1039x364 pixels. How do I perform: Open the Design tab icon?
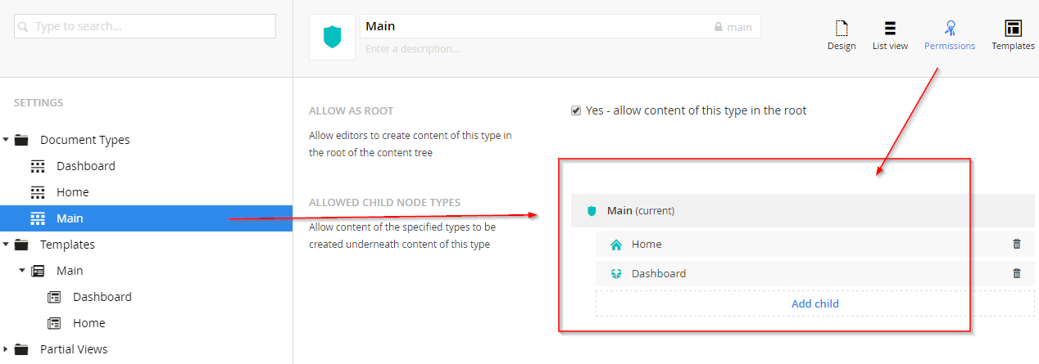[841, 29]
